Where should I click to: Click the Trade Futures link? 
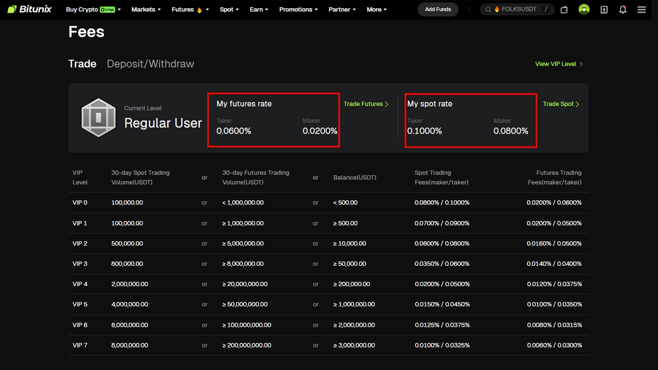[366, 104]
